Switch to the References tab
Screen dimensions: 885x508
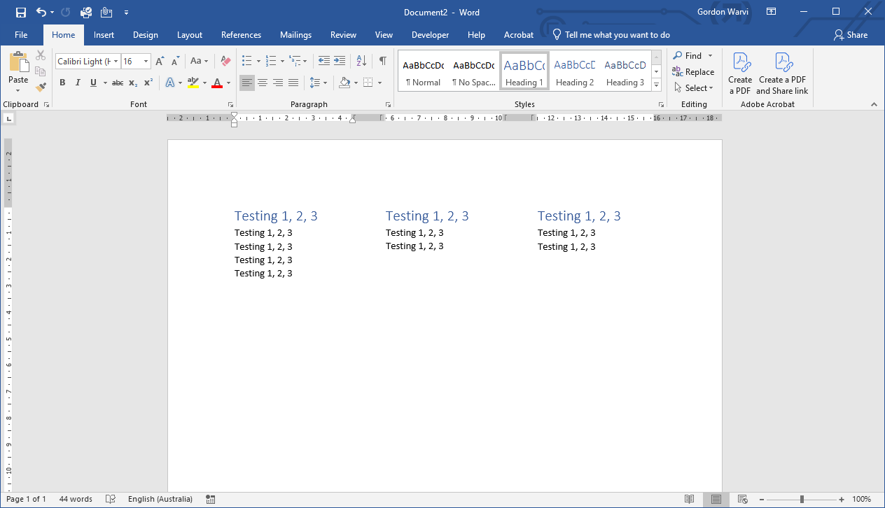pos(241,35)
